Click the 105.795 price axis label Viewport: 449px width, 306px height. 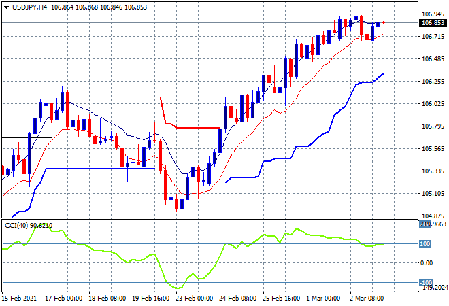(x=433, y=126)
